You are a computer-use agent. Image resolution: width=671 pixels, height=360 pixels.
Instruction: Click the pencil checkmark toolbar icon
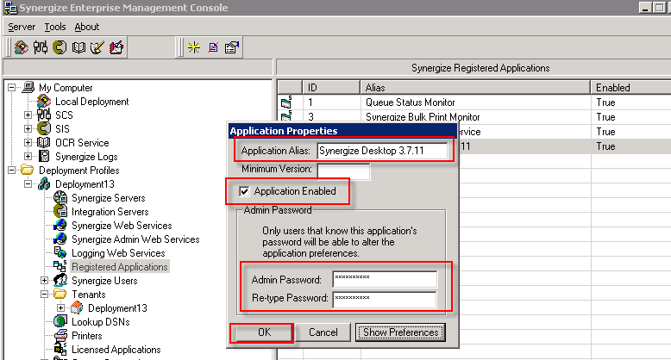click(97, 47)
